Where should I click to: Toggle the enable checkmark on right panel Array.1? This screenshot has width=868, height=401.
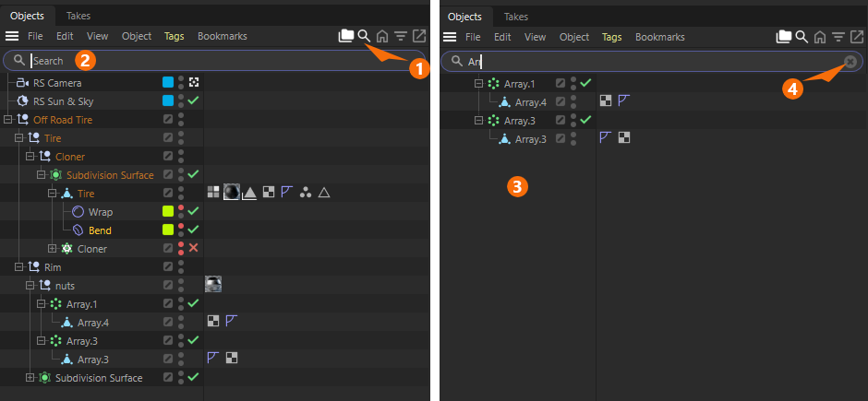tap(585, 83)
